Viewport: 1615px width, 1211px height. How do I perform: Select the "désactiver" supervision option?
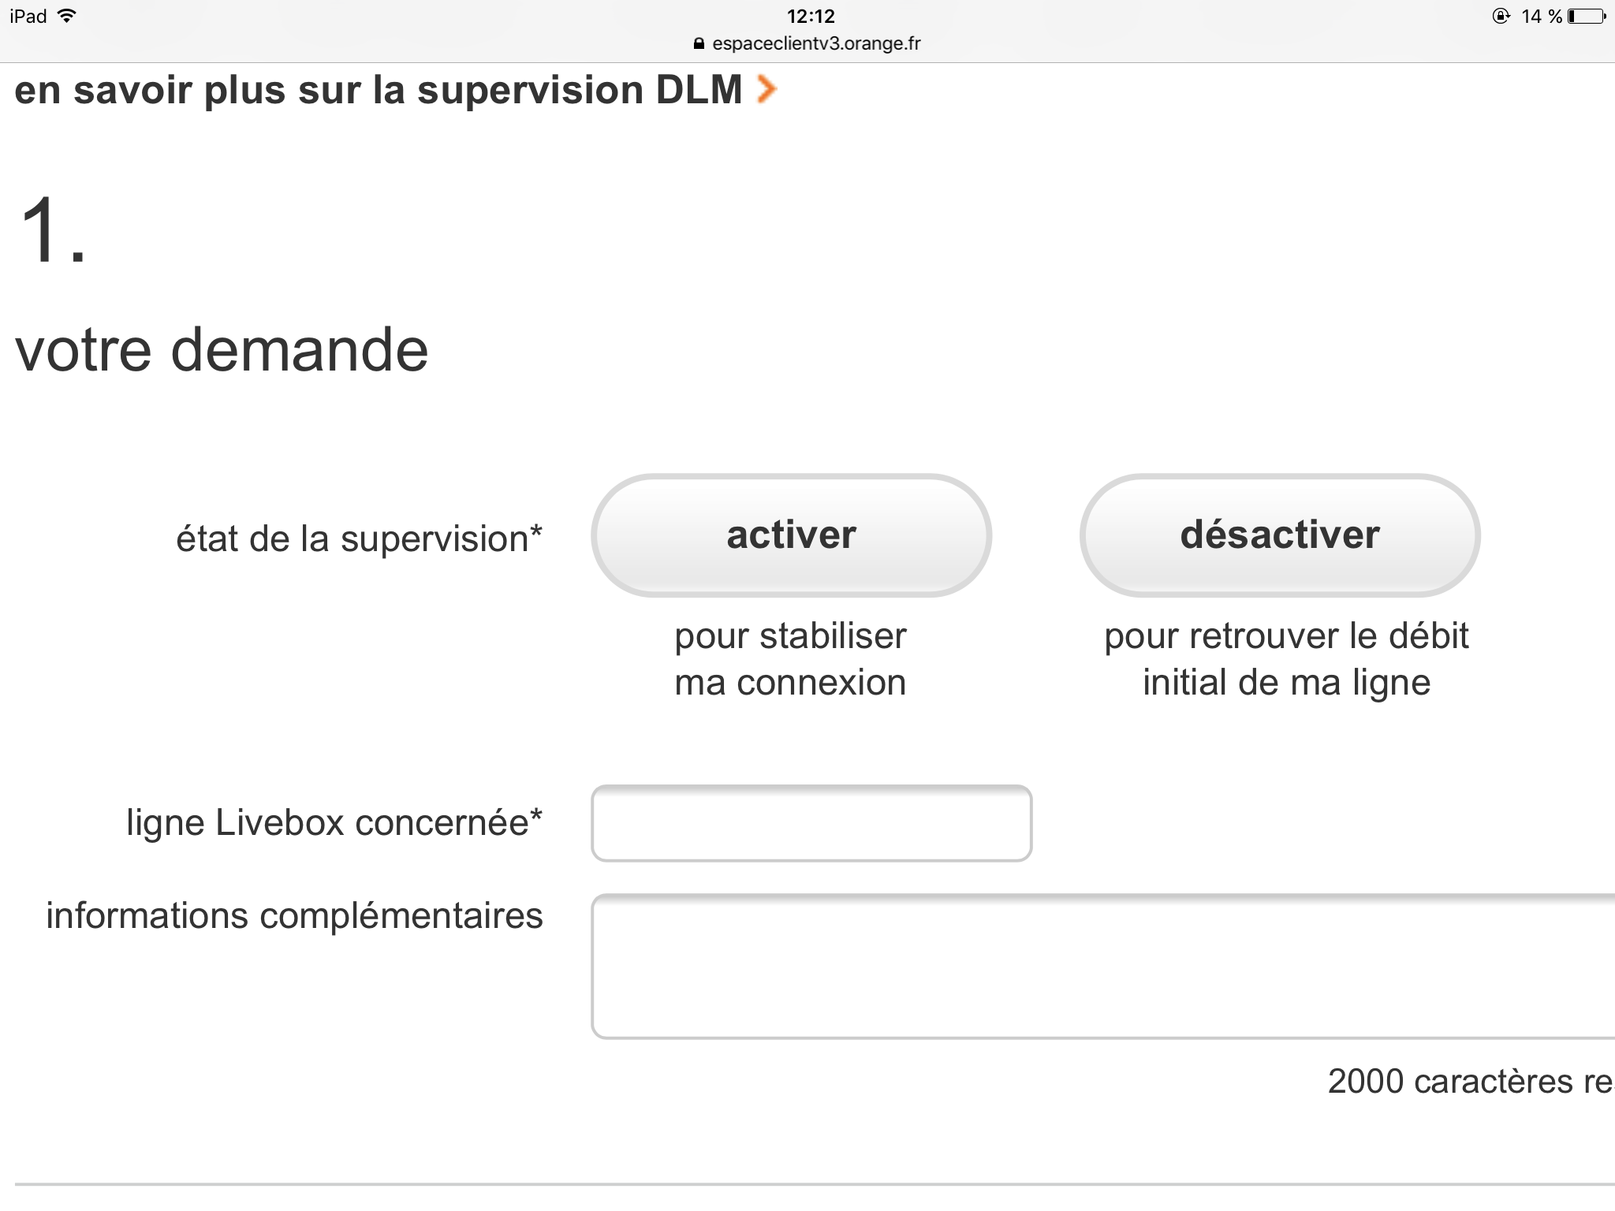[1279, 535]
